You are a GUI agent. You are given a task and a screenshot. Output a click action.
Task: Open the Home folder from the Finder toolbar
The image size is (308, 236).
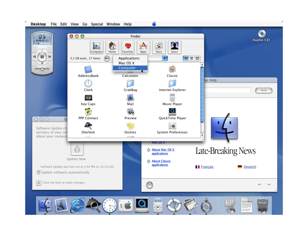click(112, 47)
